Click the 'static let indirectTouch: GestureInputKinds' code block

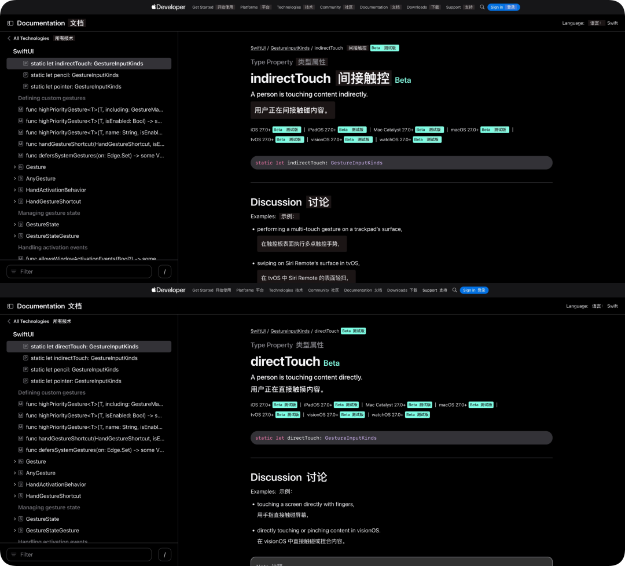[x=402, y=163]
